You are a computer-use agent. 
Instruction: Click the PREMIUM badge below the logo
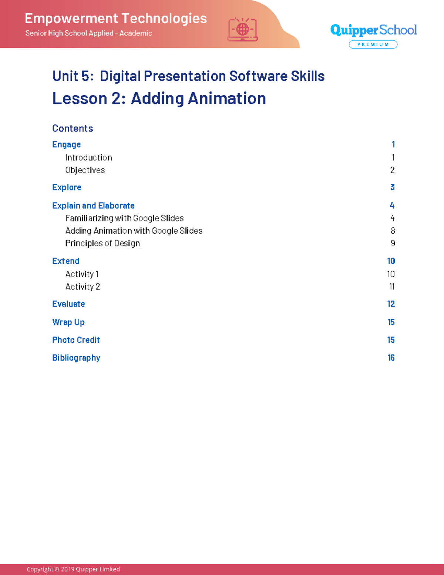tap(373, 44)
